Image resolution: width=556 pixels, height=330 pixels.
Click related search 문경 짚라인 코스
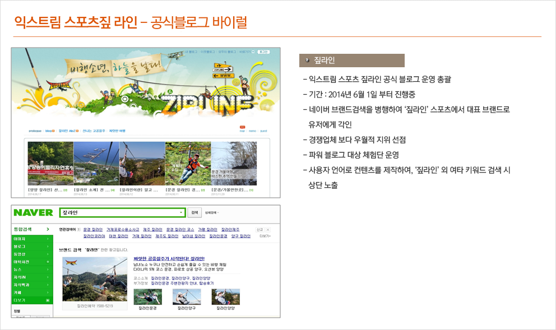pyautogui.click(x=180, y=230)
